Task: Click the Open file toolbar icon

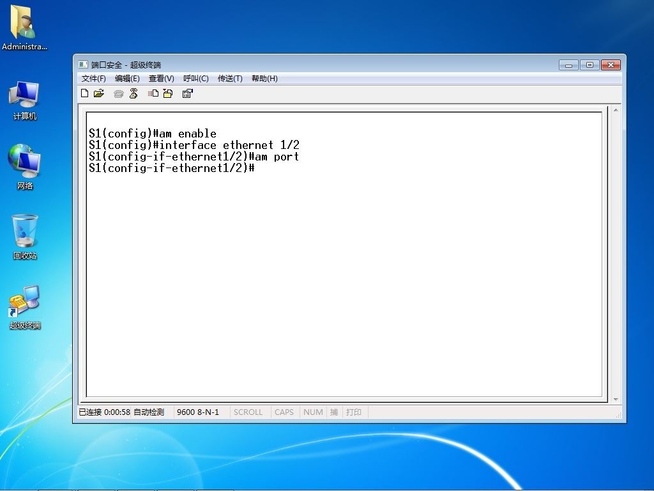Action: tap(99, 93)
